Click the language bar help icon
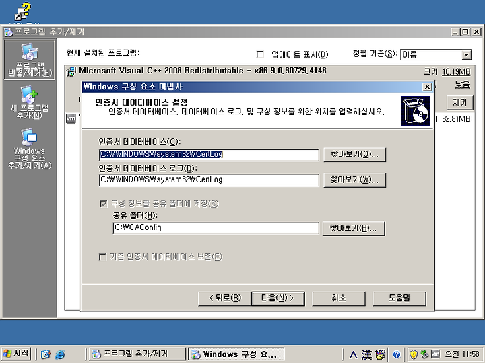Screen dimensions: 485x363 397,354
